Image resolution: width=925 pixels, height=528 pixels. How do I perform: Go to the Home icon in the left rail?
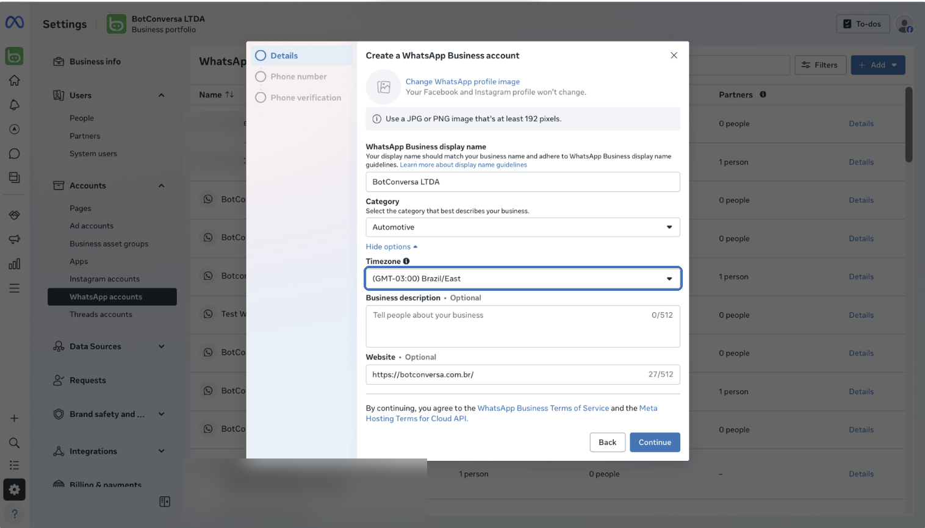coord(15,80)
